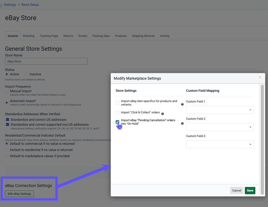This screenshot has height=207, width=268.
Task: Open the Activity tab
Action: 165,36
